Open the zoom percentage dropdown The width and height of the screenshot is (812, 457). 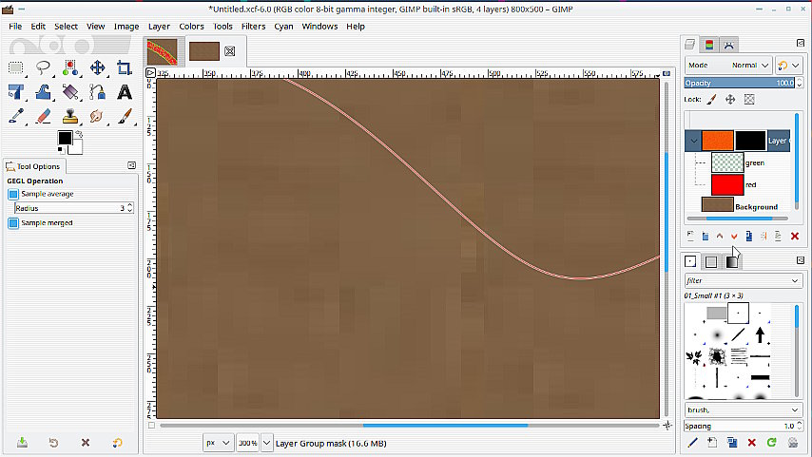coord(266,443)
